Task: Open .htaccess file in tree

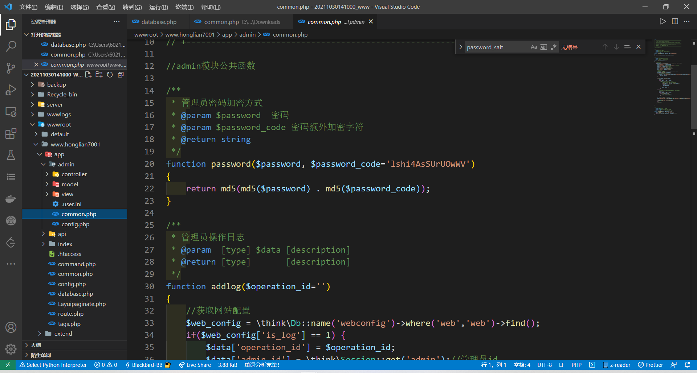Action: 69,254
